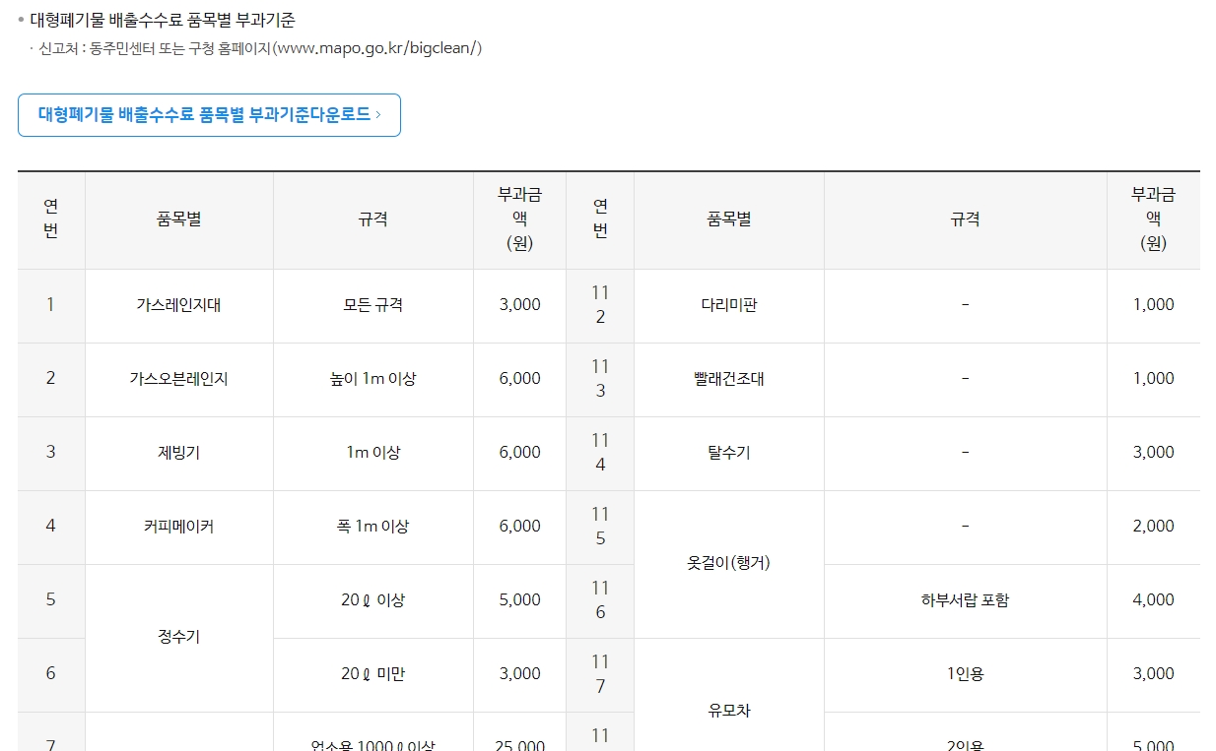Select the 제빙기 row in the table

178,453
